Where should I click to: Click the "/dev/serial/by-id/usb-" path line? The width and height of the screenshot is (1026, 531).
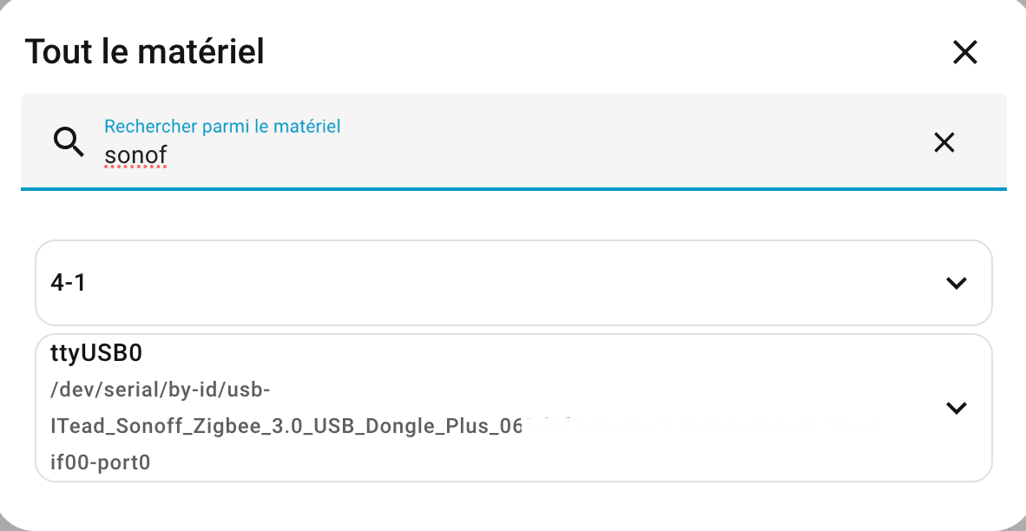[161, 390]
